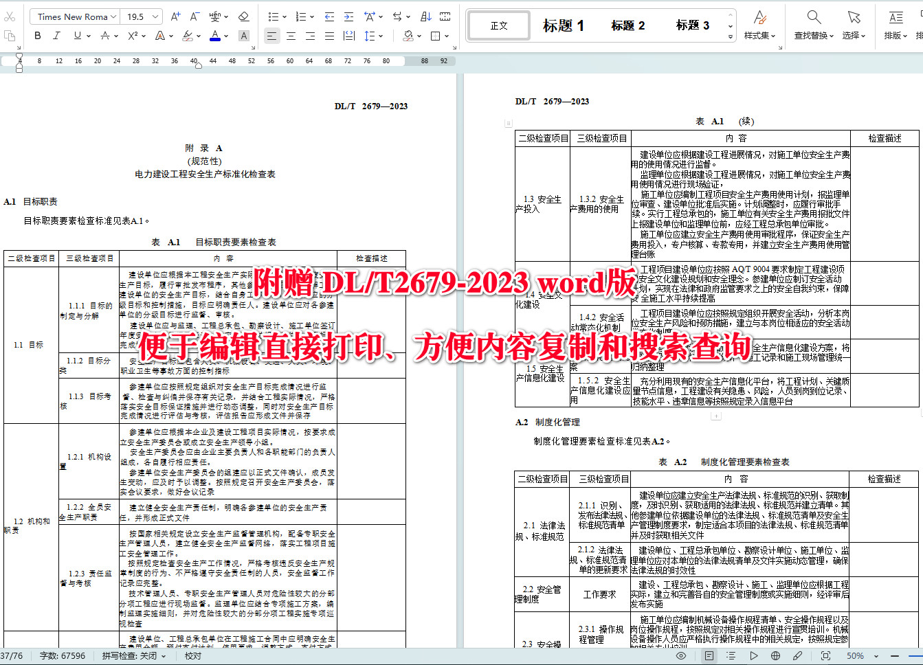Viewport: 923px width, 665px height.
Task: Expand the styles gallery more arrow
Action: (731, 36)
